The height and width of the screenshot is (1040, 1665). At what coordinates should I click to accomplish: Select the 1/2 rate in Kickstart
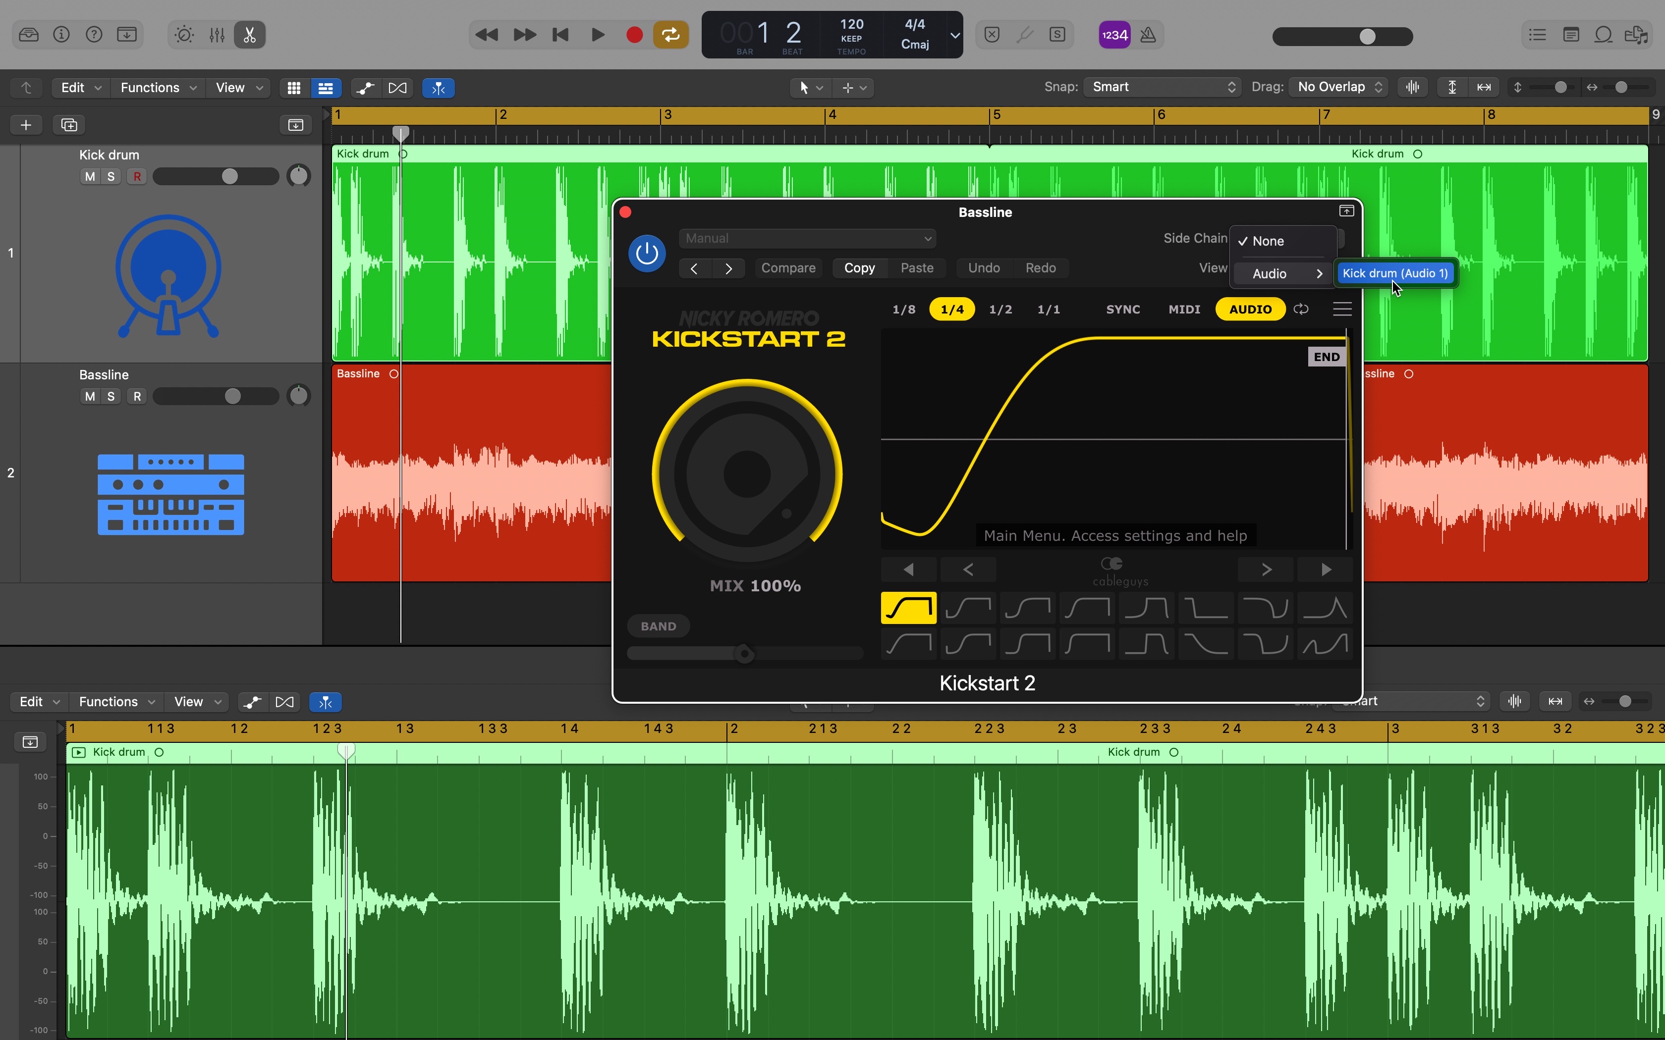coord(1000,310)
